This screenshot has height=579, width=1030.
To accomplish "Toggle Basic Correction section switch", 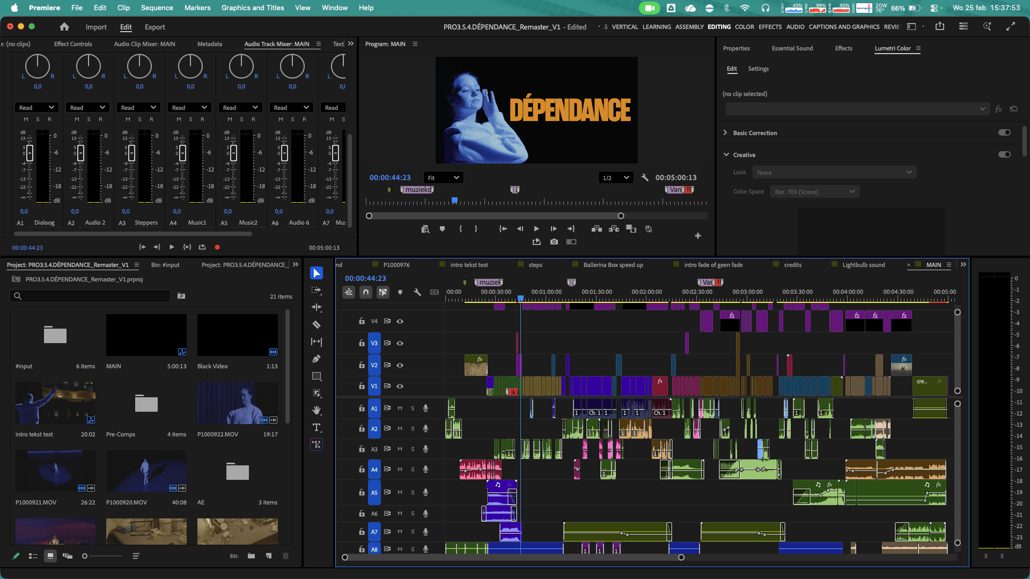I will coord(1004,132).
